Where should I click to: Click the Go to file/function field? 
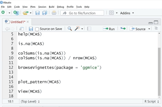click(82, 13)
